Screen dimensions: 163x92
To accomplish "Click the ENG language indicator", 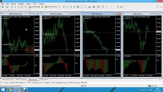I will [x=151, y=90].
